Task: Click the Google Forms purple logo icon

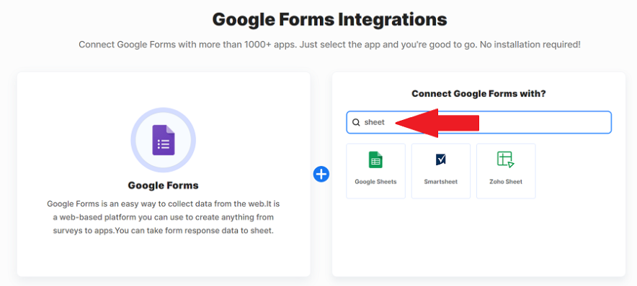Action: tap(164, 140)
